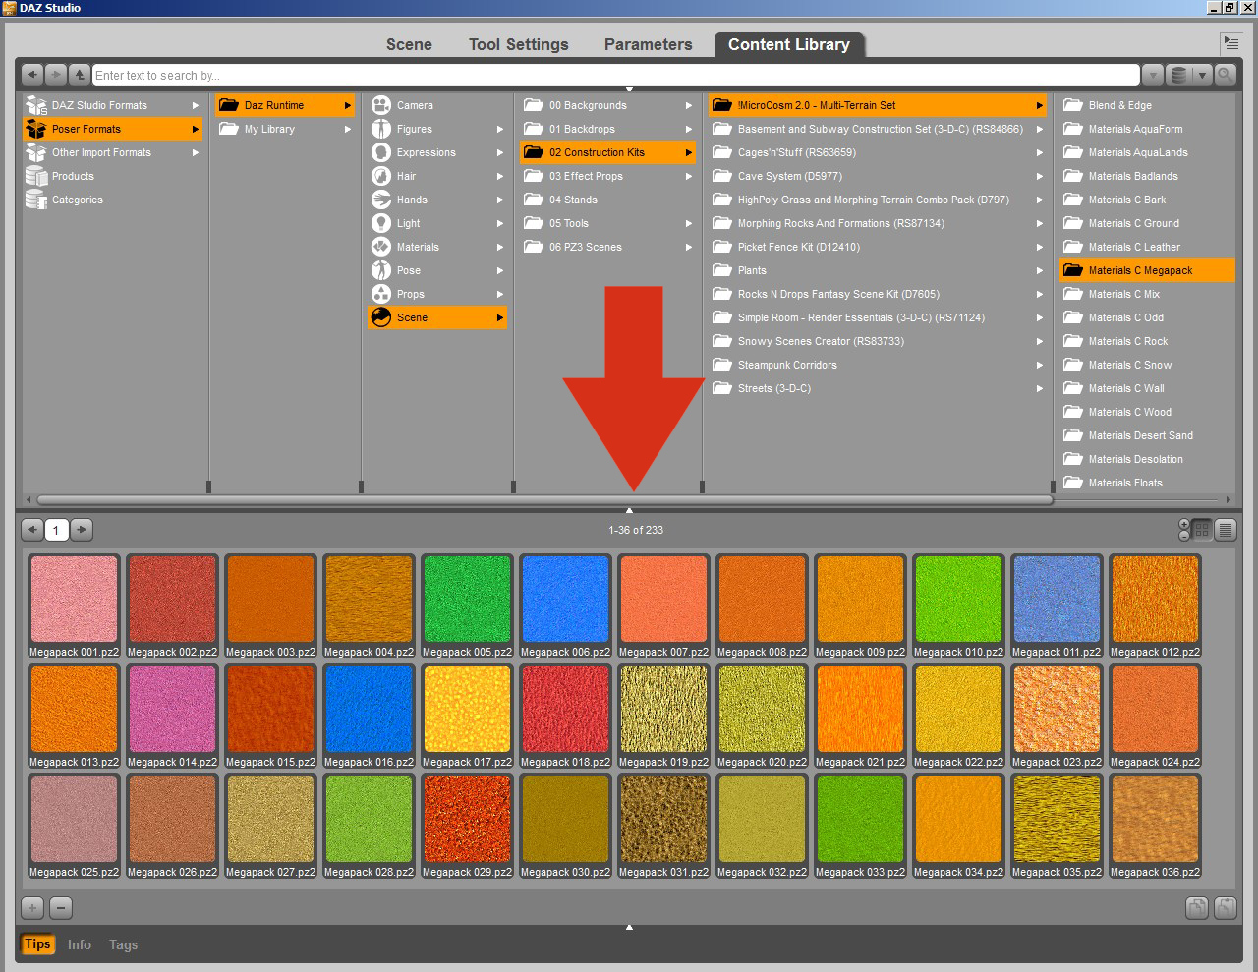Click the rightmost clipboard icon below thumbnails

(1226, 908)
